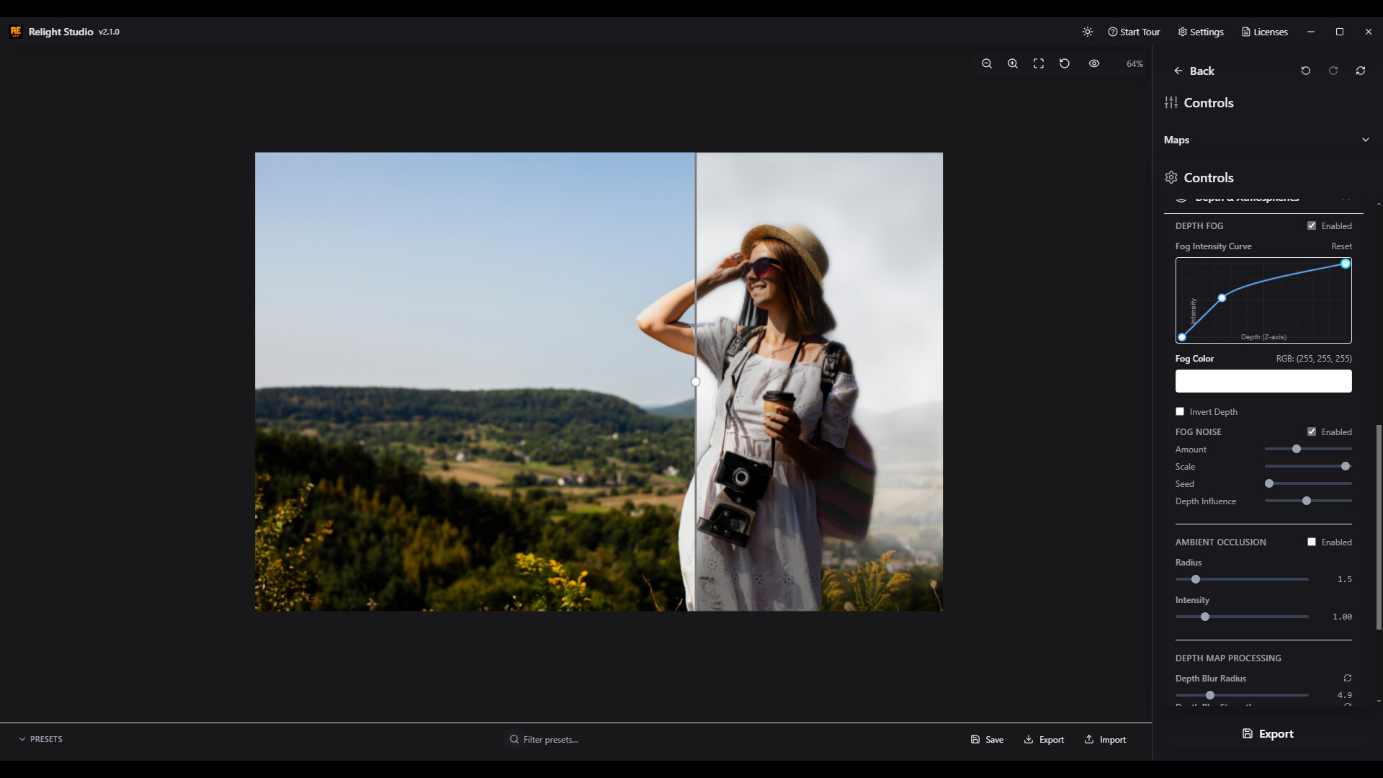Disable Fog Noise
This screenshot has height=778, width=1383.
click(1313, 432)
